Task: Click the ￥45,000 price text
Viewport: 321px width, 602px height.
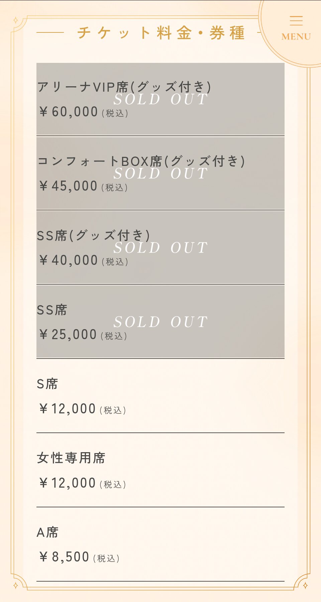Action: coord(68,186)
